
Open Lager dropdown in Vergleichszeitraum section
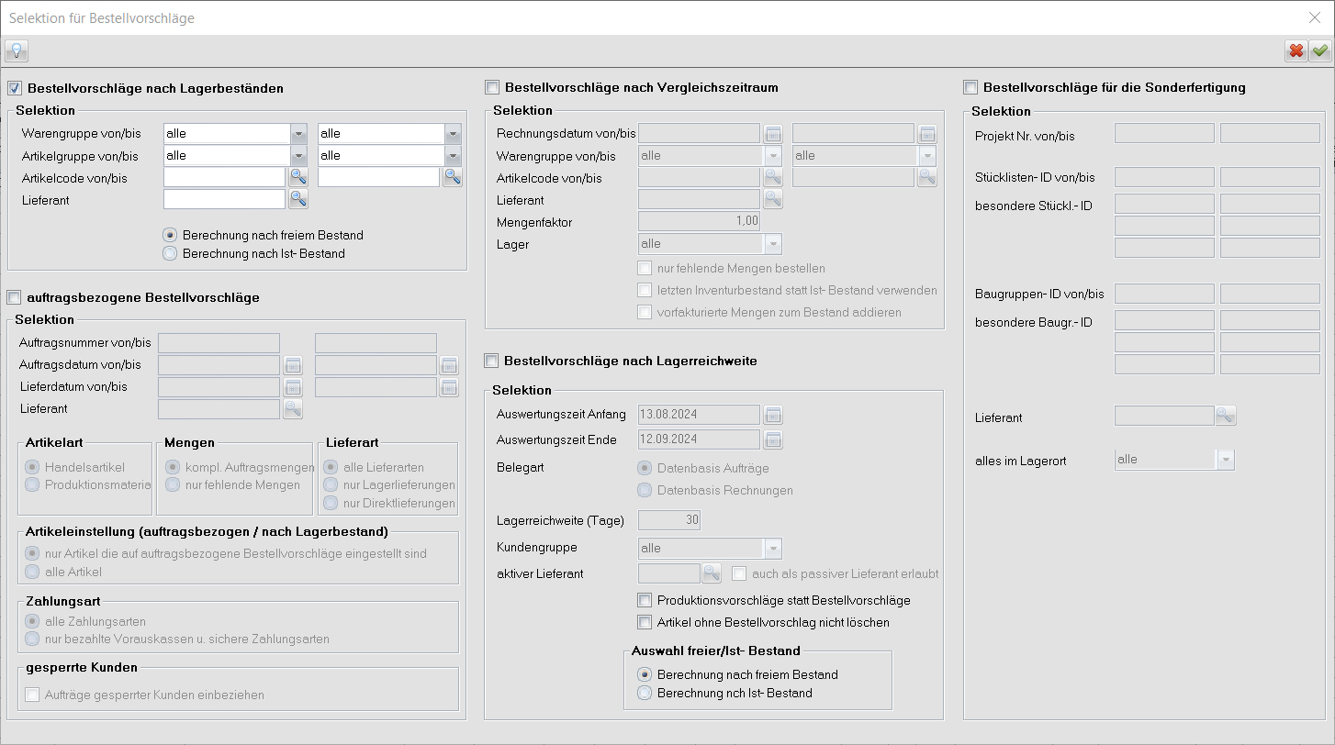point(773,244)
